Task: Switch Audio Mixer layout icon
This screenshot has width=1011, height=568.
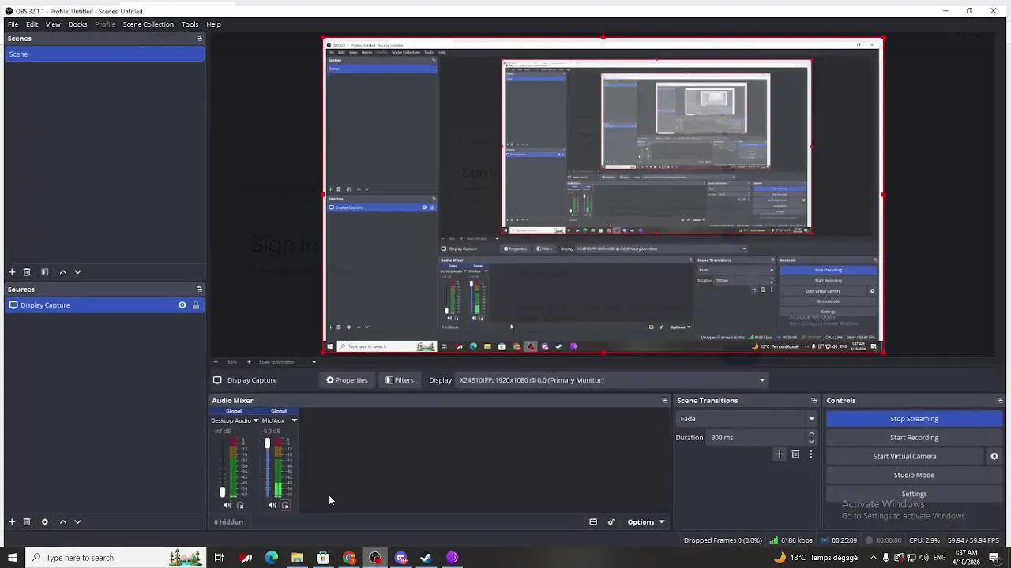Action: pos(593,522)
